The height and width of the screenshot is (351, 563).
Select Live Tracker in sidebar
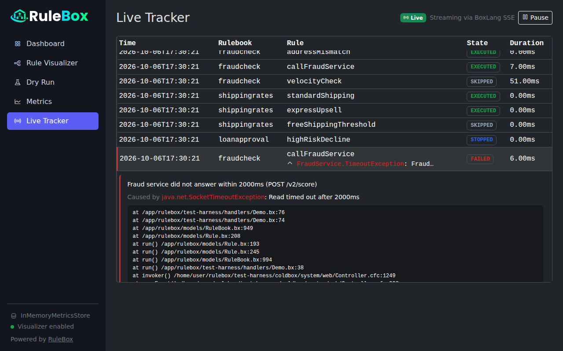coord(53,121)
